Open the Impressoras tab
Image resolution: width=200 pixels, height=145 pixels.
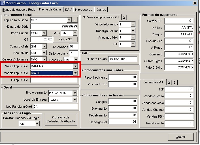click(x=83, y=10)
